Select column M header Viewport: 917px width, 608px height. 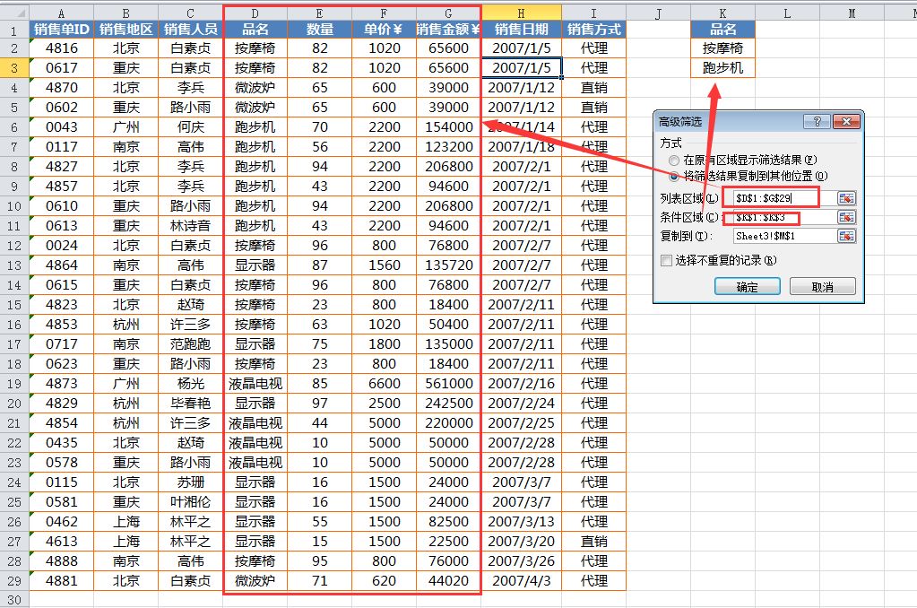[852, 13]
